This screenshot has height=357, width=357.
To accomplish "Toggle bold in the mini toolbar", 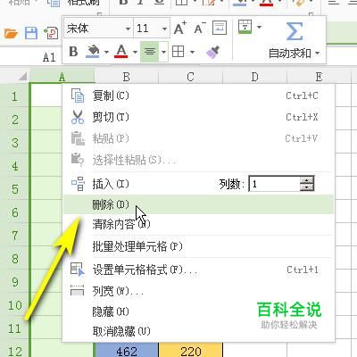I will (x=73, y=52).
